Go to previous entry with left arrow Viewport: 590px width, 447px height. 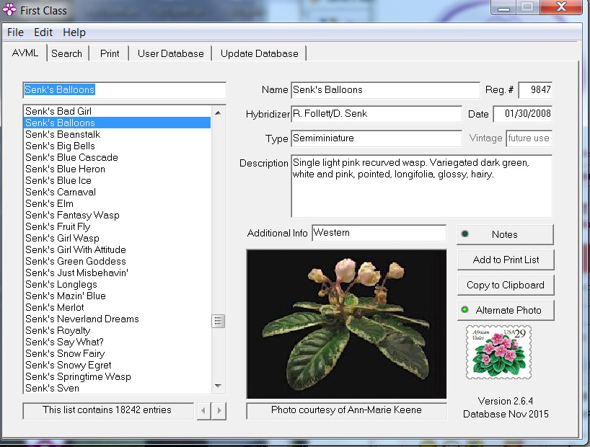(203, 410)
